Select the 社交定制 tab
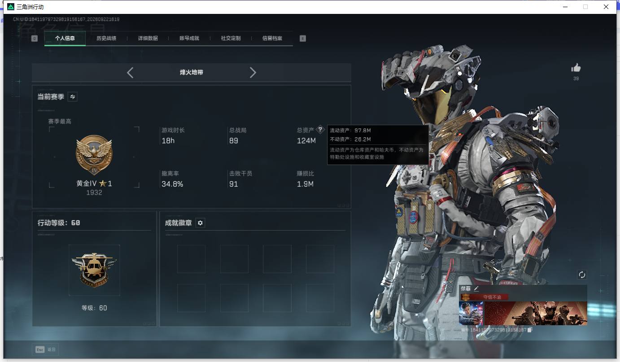The image size is (620, 362). click(x=231, y=39)
